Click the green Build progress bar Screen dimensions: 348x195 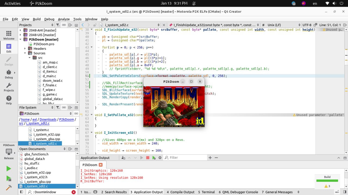[x=327, y=181]
